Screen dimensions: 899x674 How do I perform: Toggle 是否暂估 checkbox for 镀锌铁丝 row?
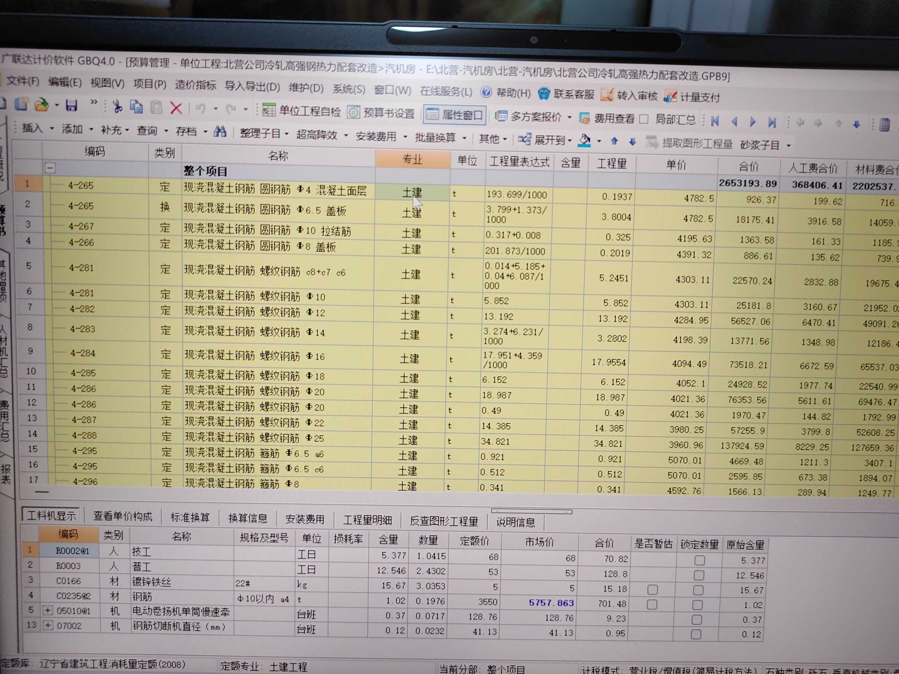[652, 589]
